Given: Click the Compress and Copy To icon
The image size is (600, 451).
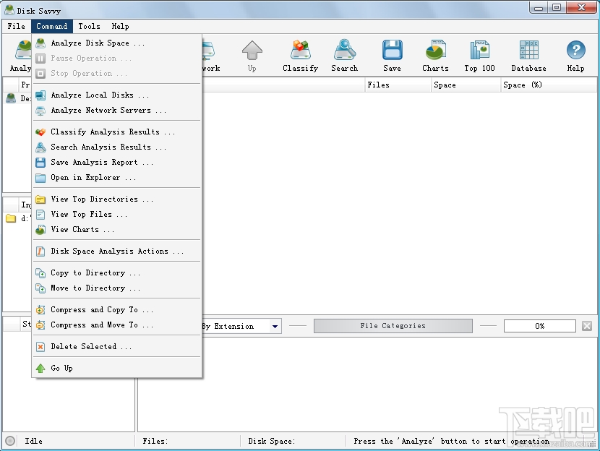Looking at the screenshot, I should pos(40,310).
